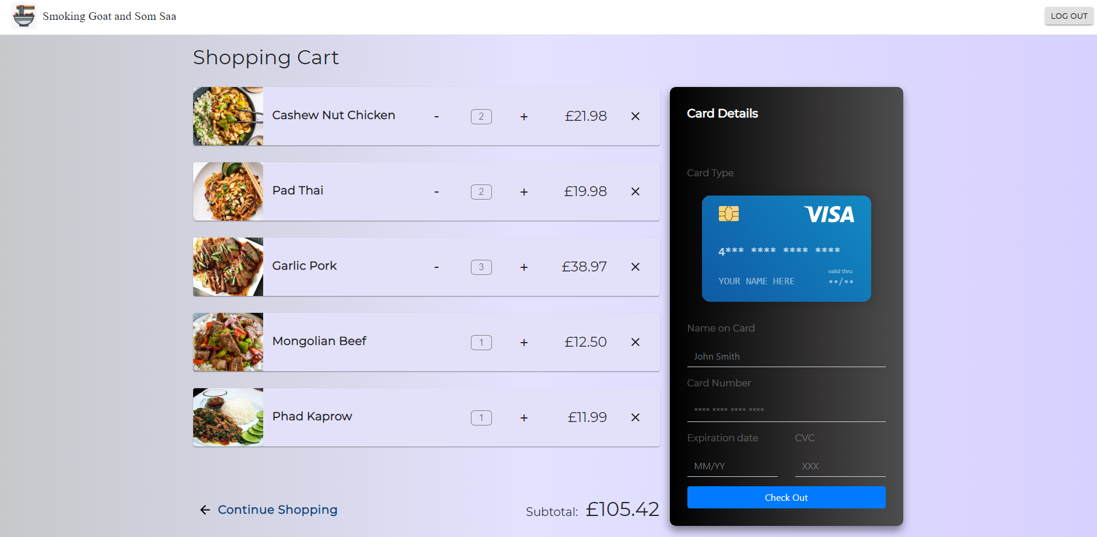The width and height of the screenshot is (1097, 537).
Task: Increase Garlic Pork quantity with plus icon
Action: pos(524,267)
